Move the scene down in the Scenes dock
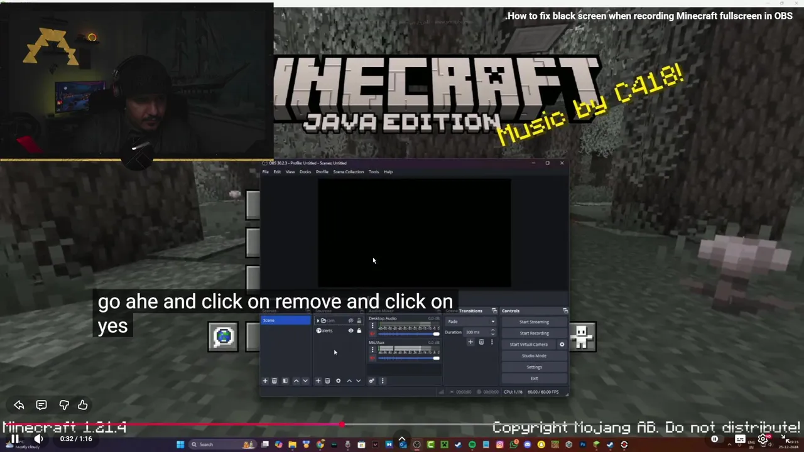Viewport: 804px width, 452px height. [305, 381]
